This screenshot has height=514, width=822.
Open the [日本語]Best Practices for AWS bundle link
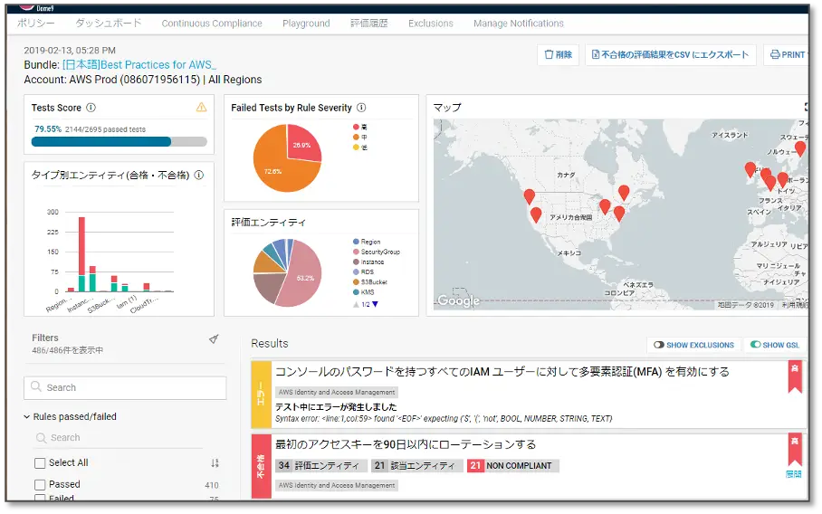tap(139, 65)
